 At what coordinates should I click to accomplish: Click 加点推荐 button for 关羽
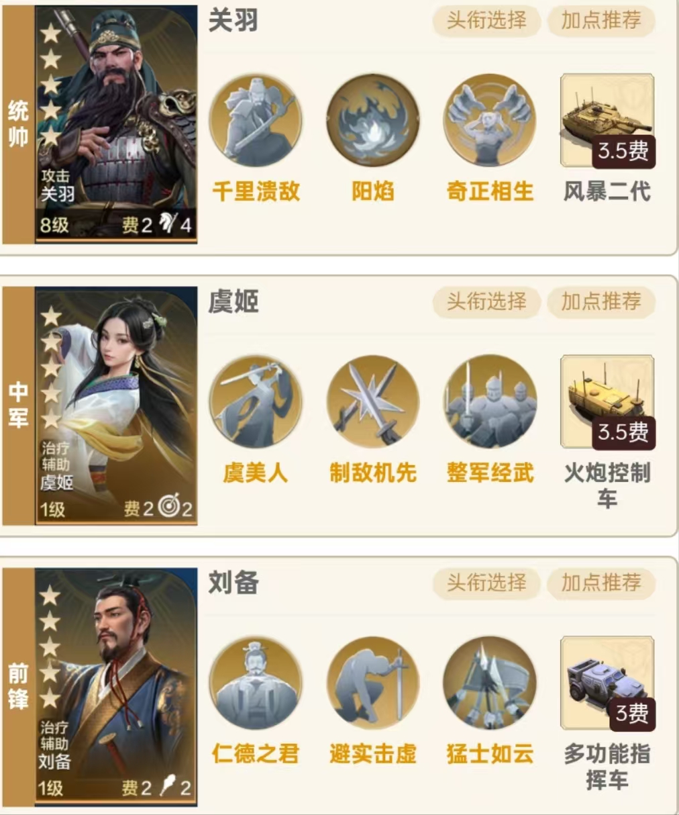click(x=601, y=21)
